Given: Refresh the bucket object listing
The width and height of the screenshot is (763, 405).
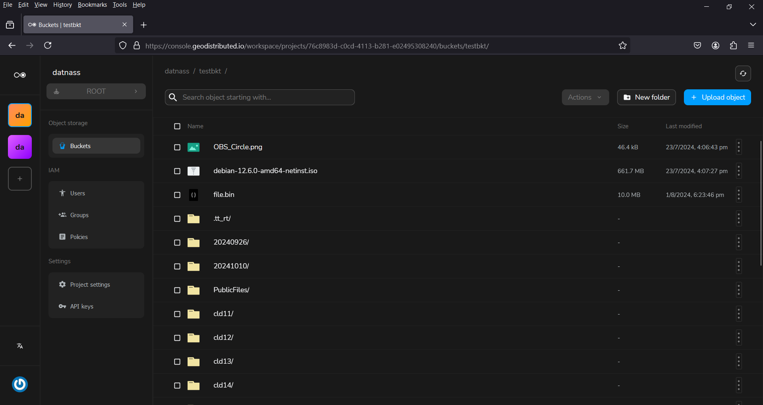Looking at the screenshot, I should (x=743, y=73).
